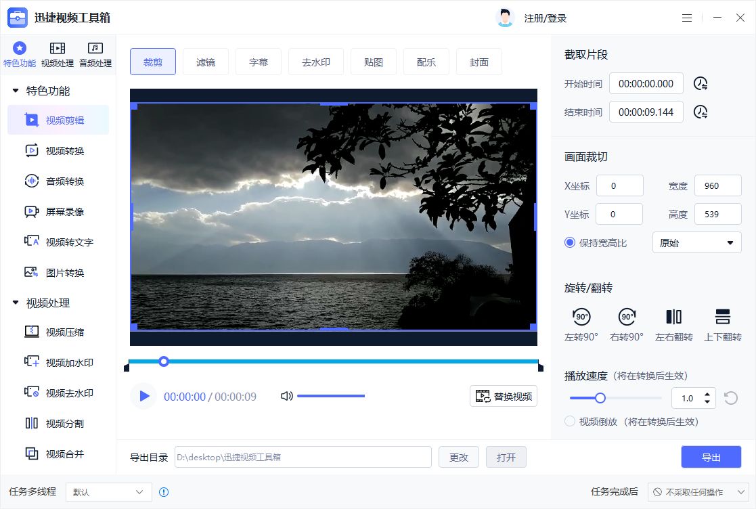Click 打开 export folder button
The image size is (756, 509).
click(x=506, y=457)
